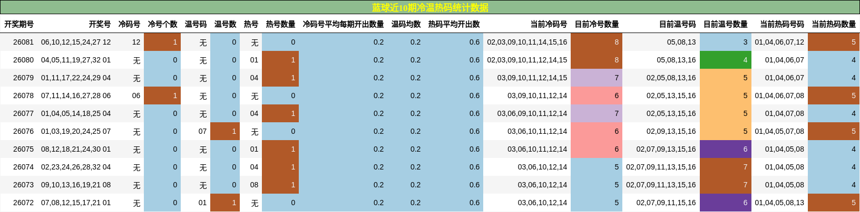This screenshot has height=212, width=860.
Task: Click the 目前冷号数量 header
Action: point(597,24)
